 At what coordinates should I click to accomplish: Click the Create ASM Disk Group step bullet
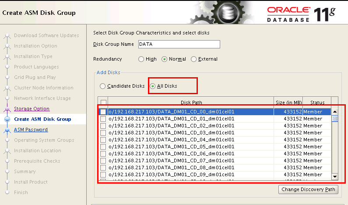7,119
